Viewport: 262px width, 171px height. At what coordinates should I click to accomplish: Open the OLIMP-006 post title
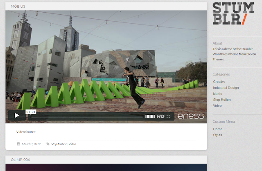point(20,160)
